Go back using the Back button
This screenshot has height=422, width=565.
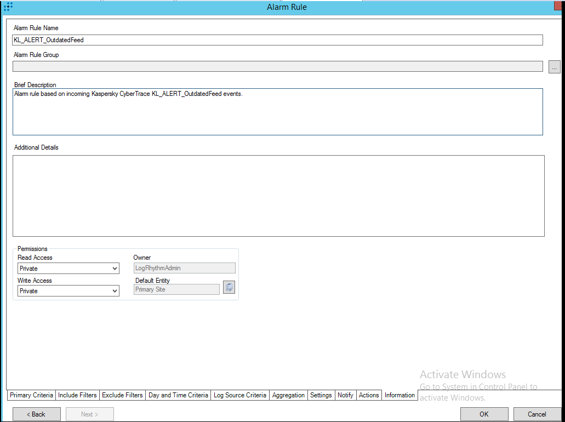(36, 414)
